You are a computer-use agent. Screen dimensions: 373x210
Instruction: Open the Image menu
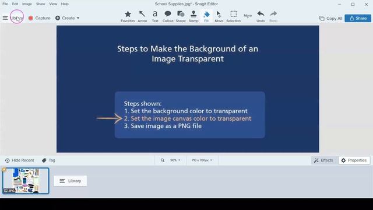click(x=27, y=4)
